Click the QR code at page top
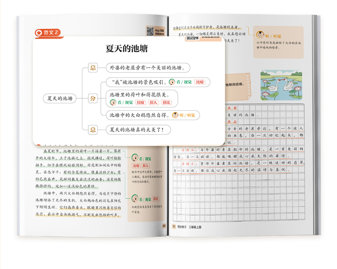Image resolution: width=337 pixels, height=269 pixels. (x=150, y=31)
